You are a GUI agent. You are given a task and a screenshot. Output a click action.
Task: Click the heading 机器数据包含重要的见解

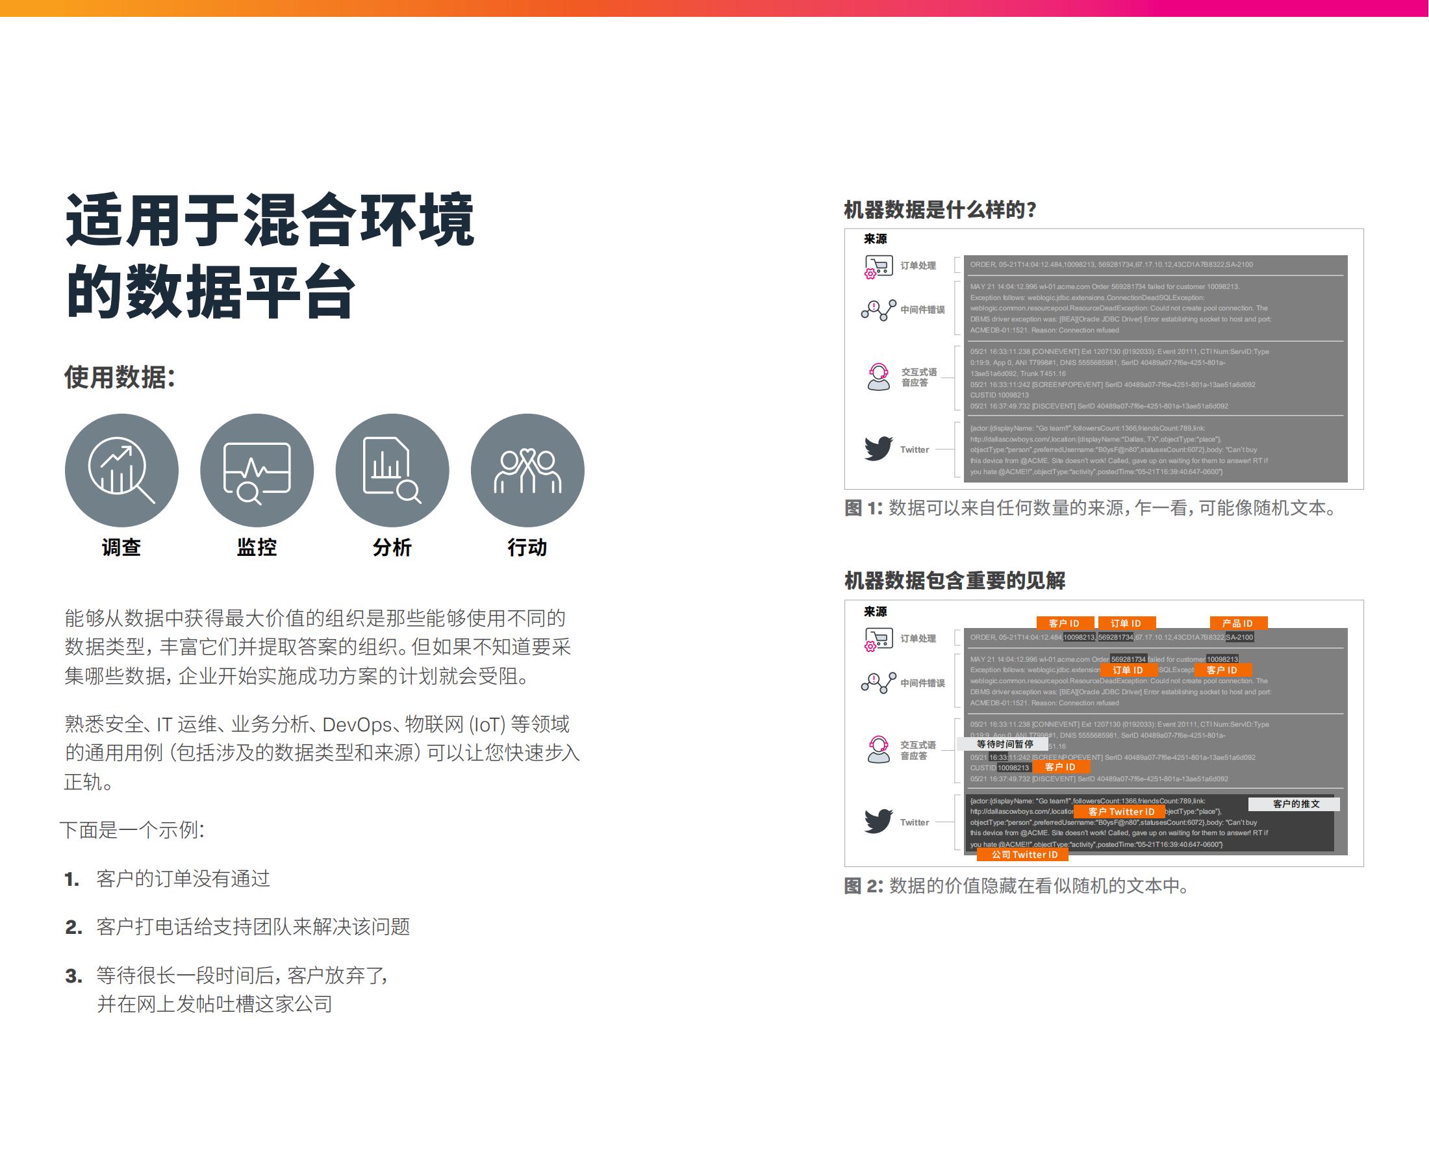click(x=955, y=581)
